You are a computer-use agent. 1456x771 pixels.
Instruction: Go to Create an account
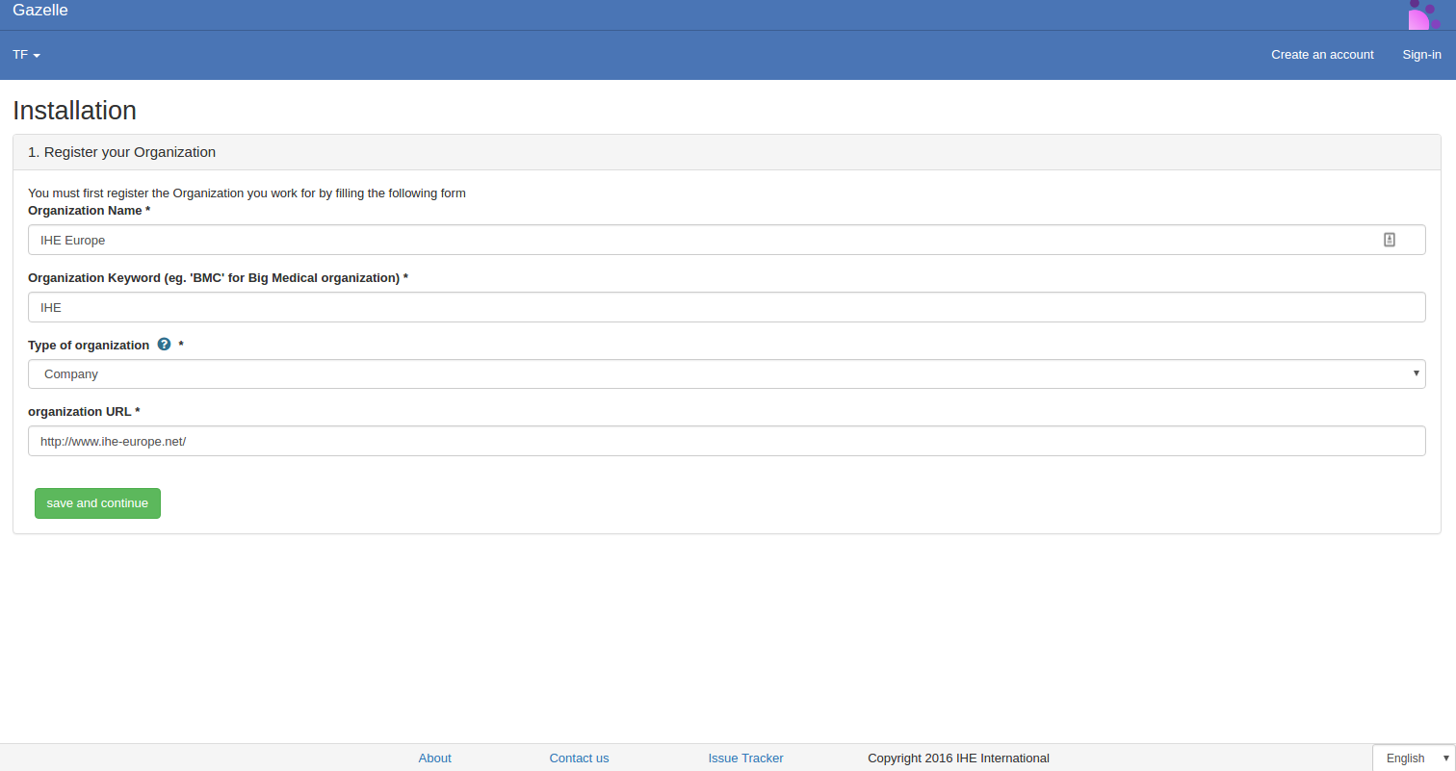1322,55
